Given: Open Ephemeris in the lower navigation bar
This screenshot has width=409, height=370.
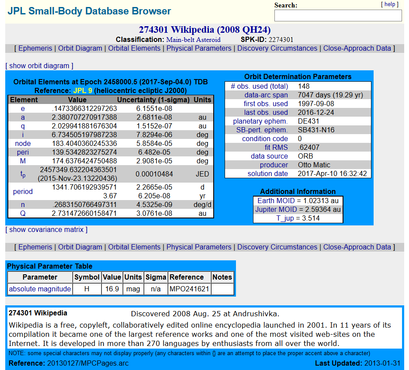Looking at the screenshot, I should click(35, 247).
